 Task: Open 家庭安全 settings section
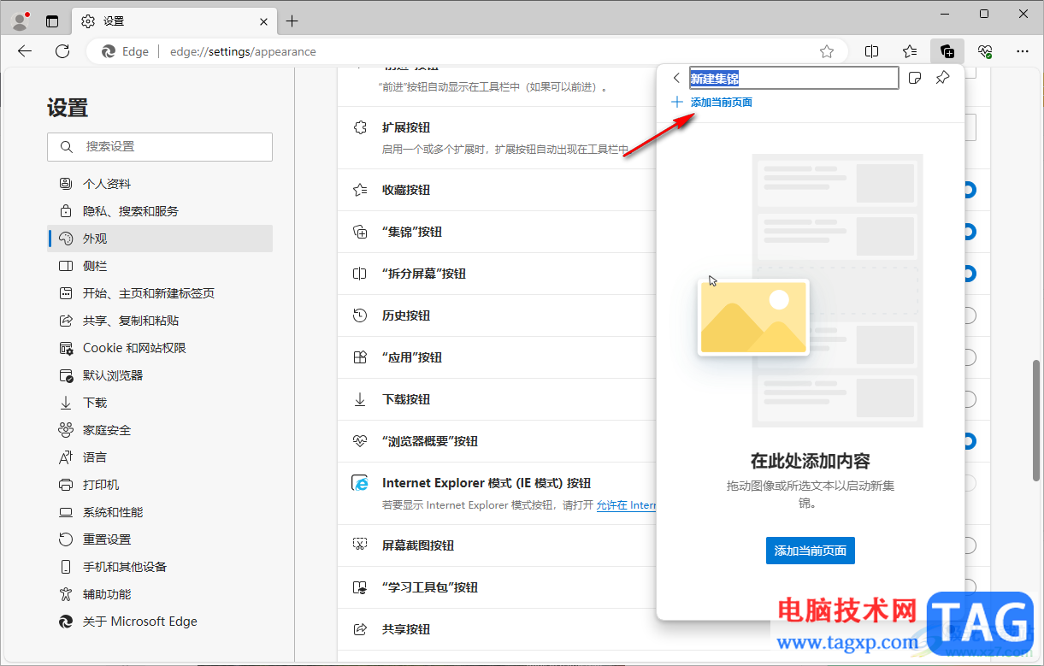[160, 430]
